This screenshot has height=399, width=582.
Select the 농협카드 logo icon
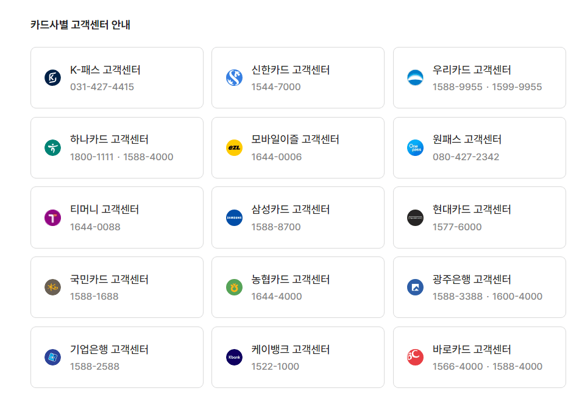pos(233,287)
